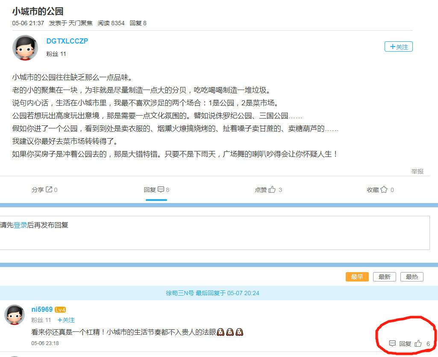Sort comments by 最新
Screen dimensions: 438x357
click(x=384, y=277)
